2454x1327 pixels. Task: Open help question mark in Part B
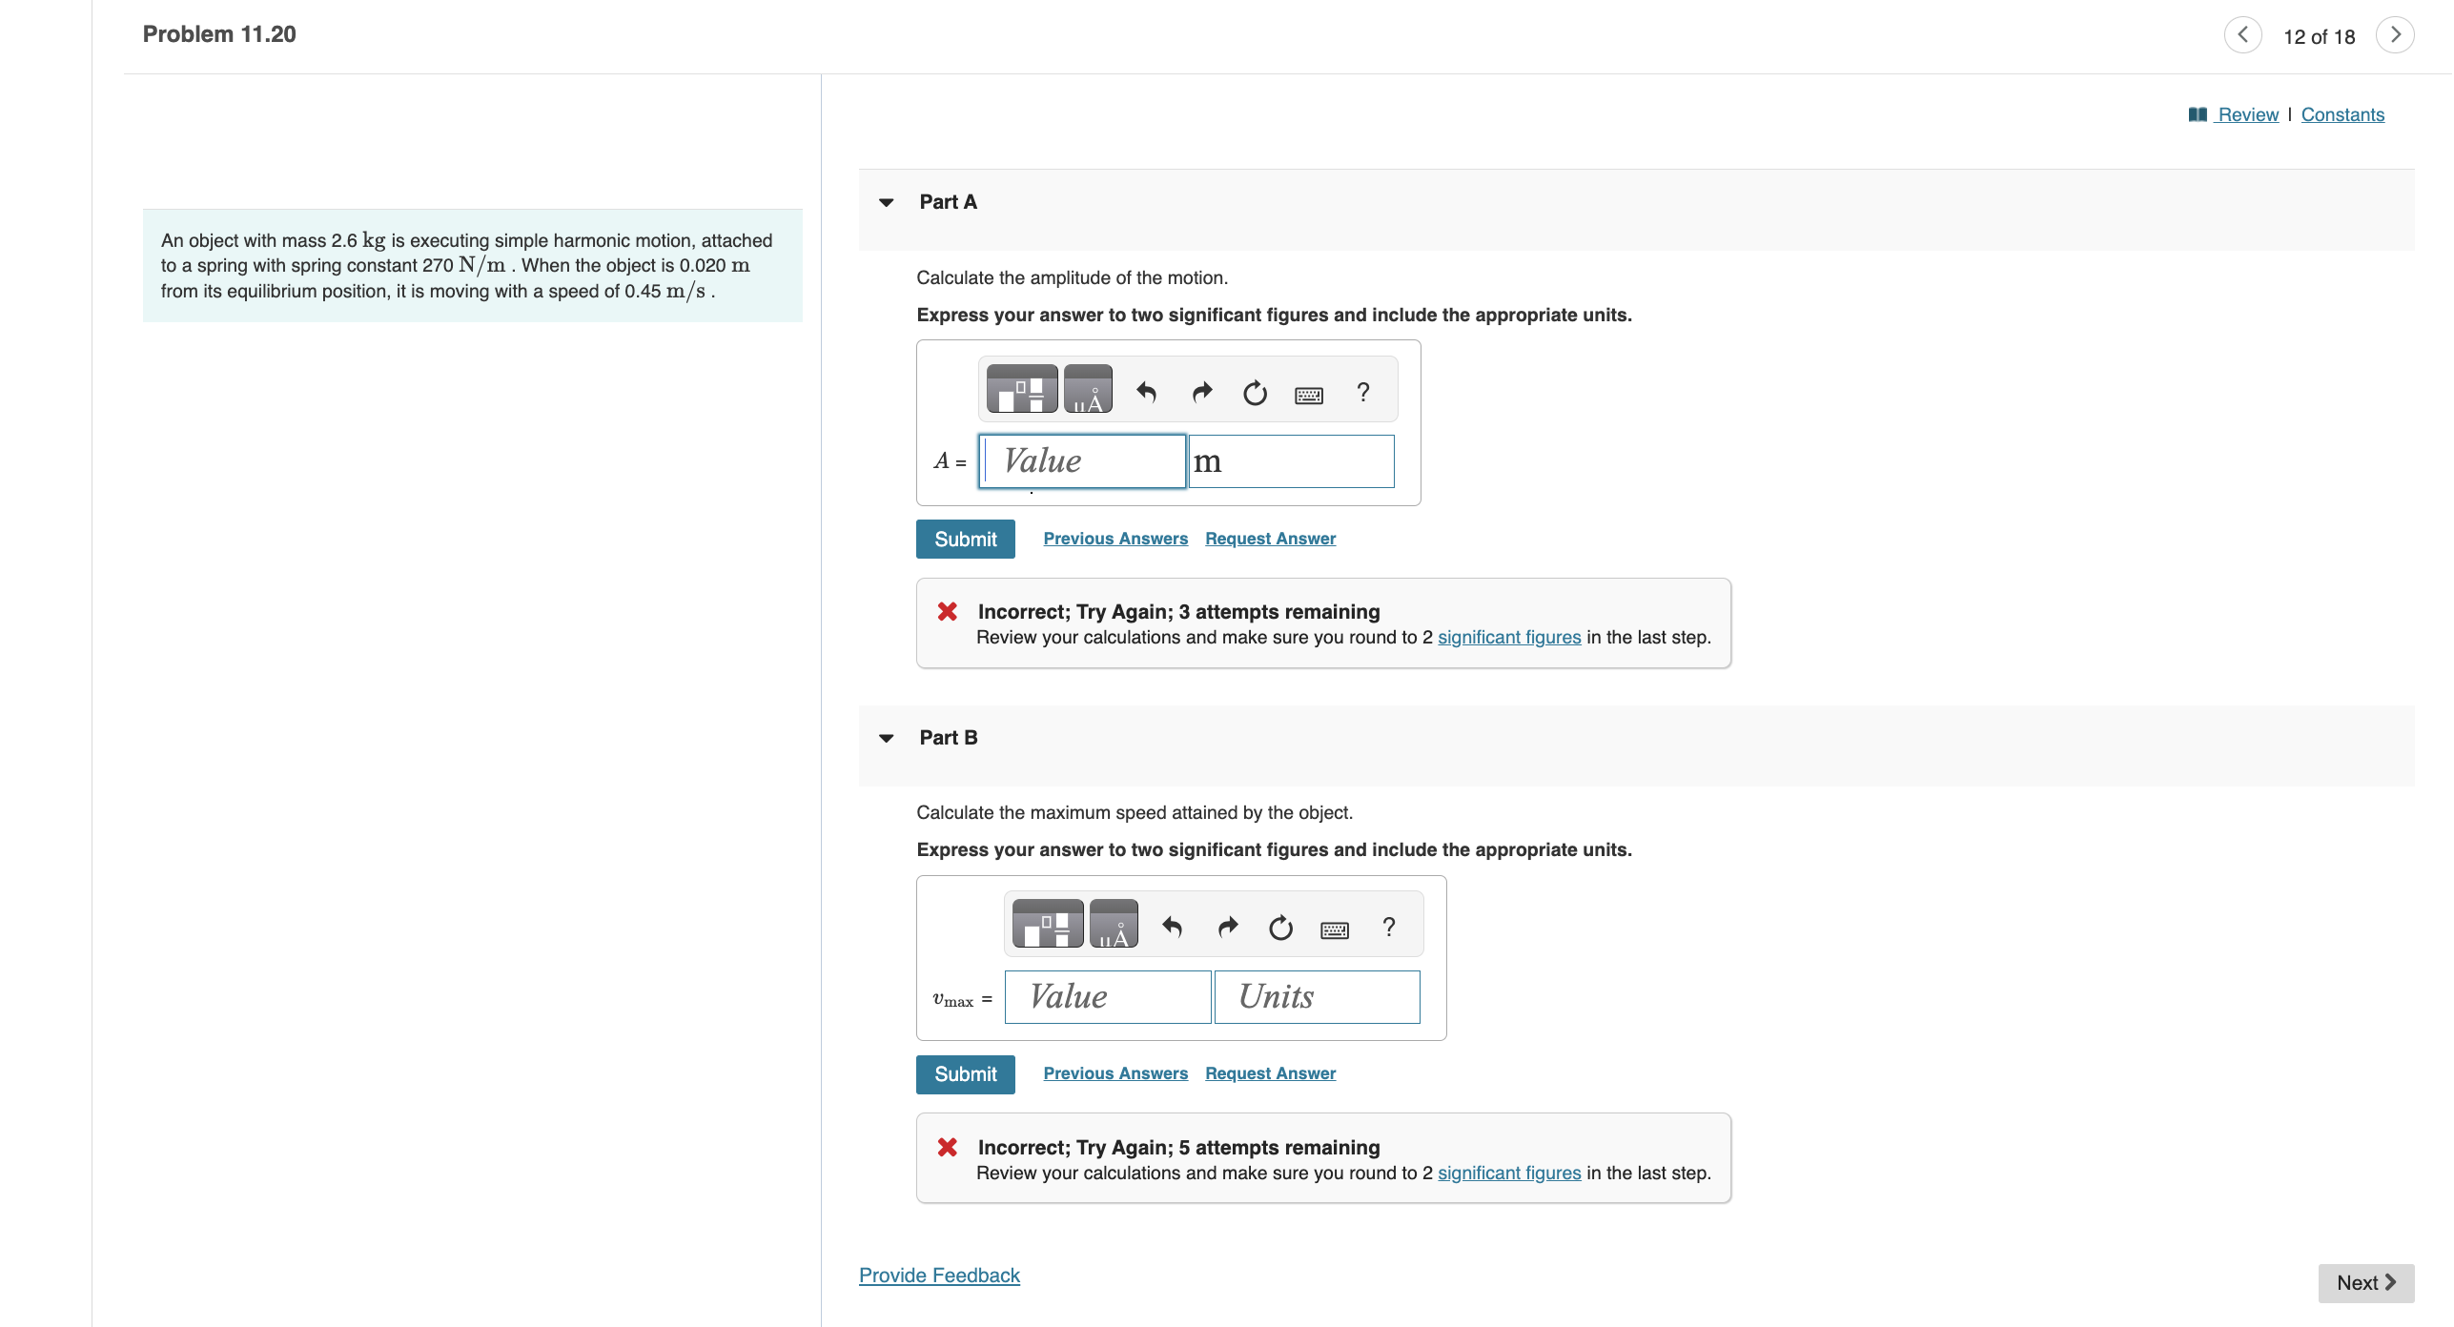(1388, 927)
